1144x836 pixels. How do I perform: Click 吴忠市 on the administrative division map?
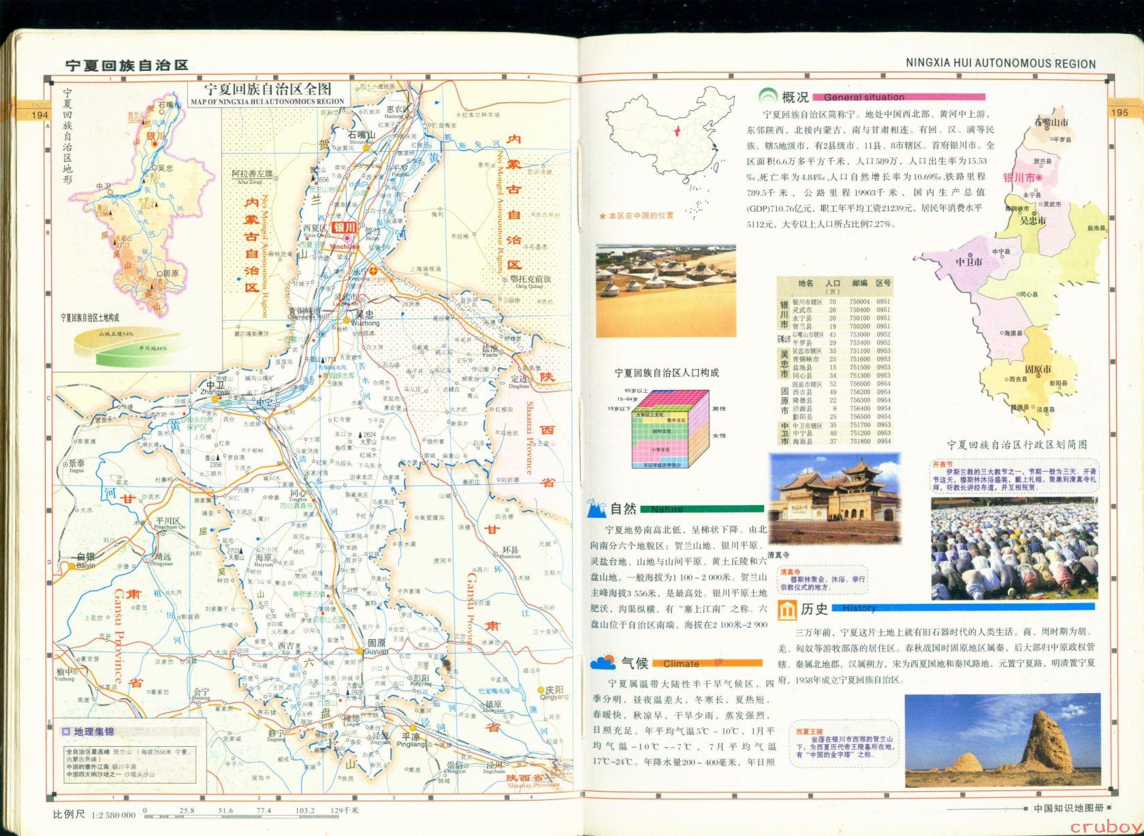[x=1032, y=221]
